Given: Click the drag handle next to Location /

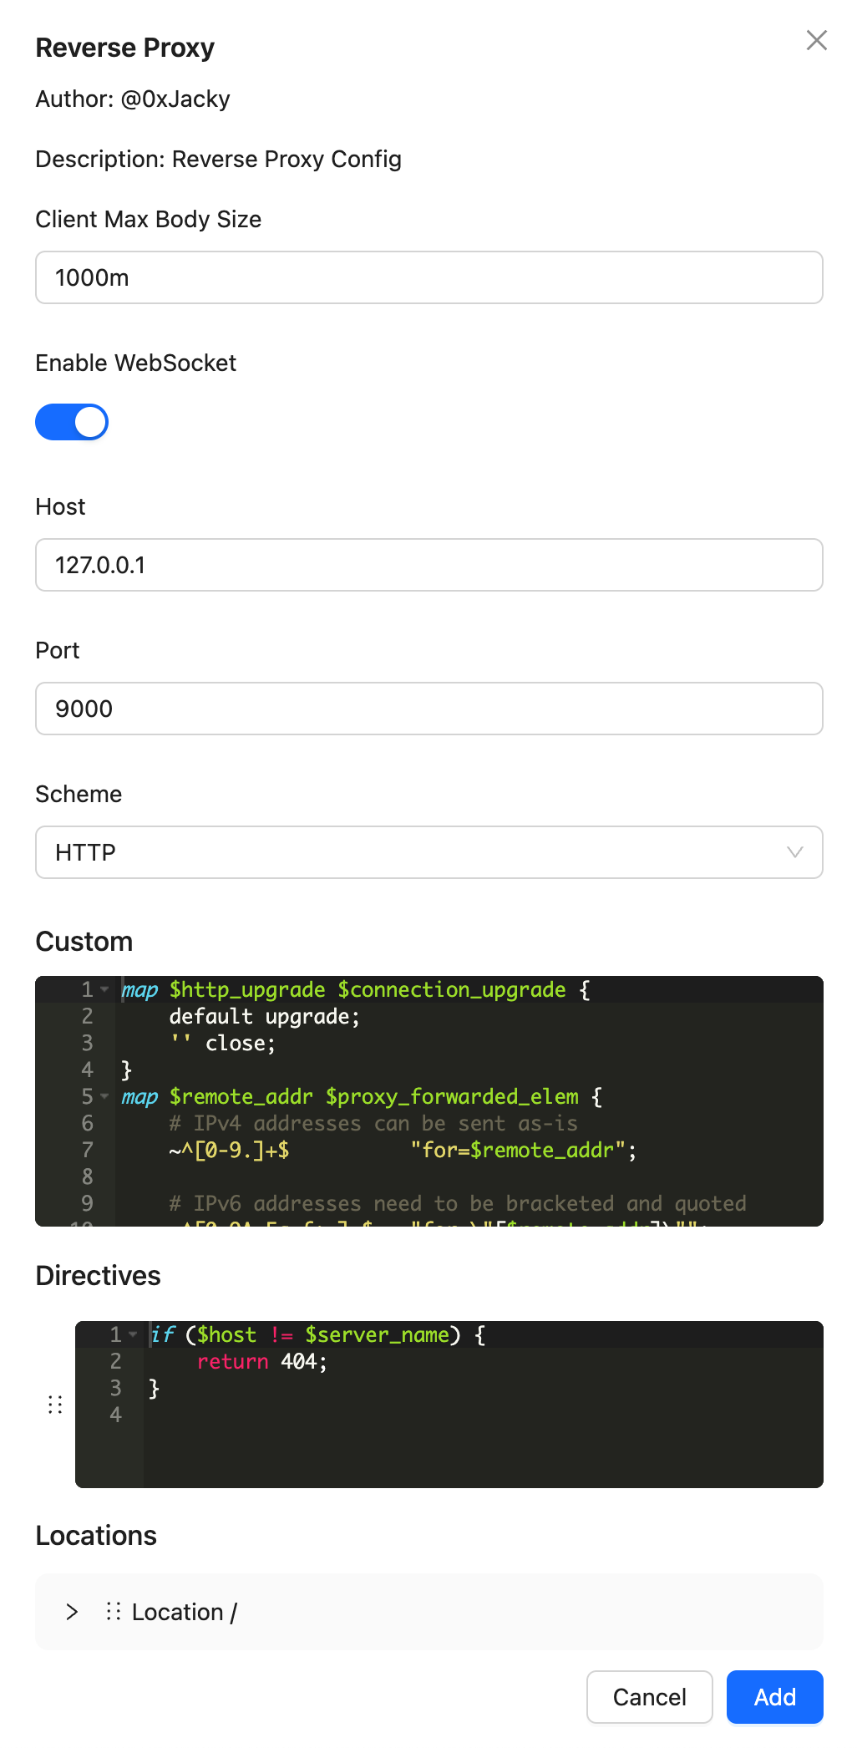Looking at the screenshot, I should (114, 1612).
